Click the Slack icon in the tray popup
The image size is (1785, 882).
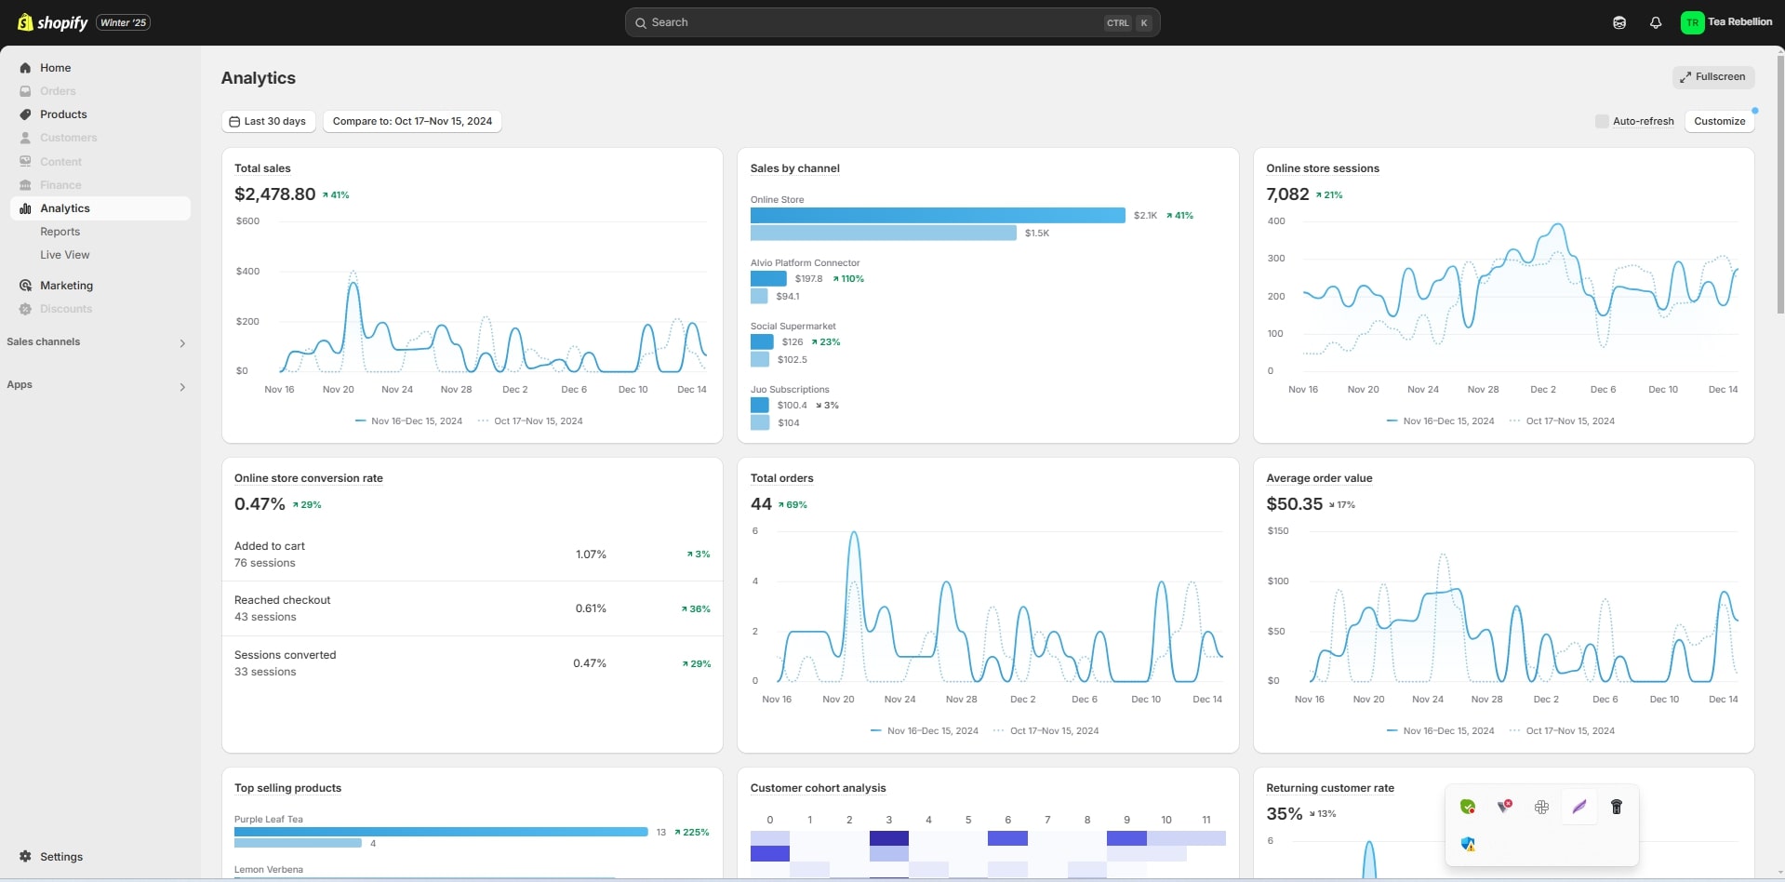(x=1541, y=807)
